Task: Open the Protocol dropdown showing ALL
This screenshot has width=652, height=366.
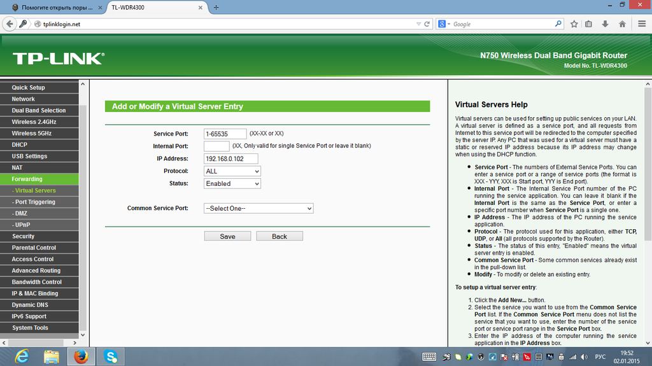Action: [232, 171]
